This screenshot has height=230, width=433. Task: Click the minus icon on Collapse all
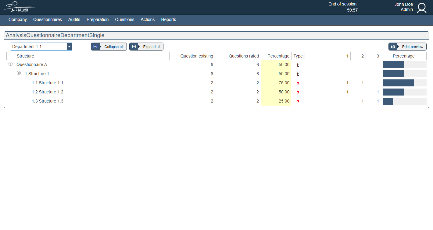click(95, 47)
